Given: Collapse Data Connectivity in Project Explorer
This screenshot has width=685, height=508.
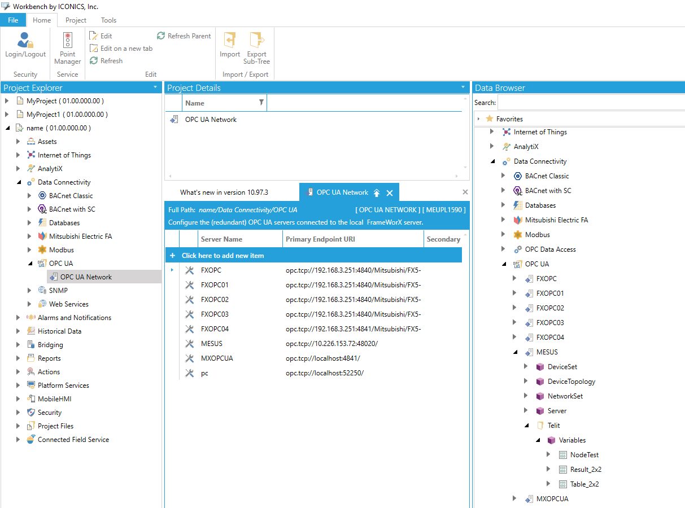Looking at the screenshot, I should (19, 182).
